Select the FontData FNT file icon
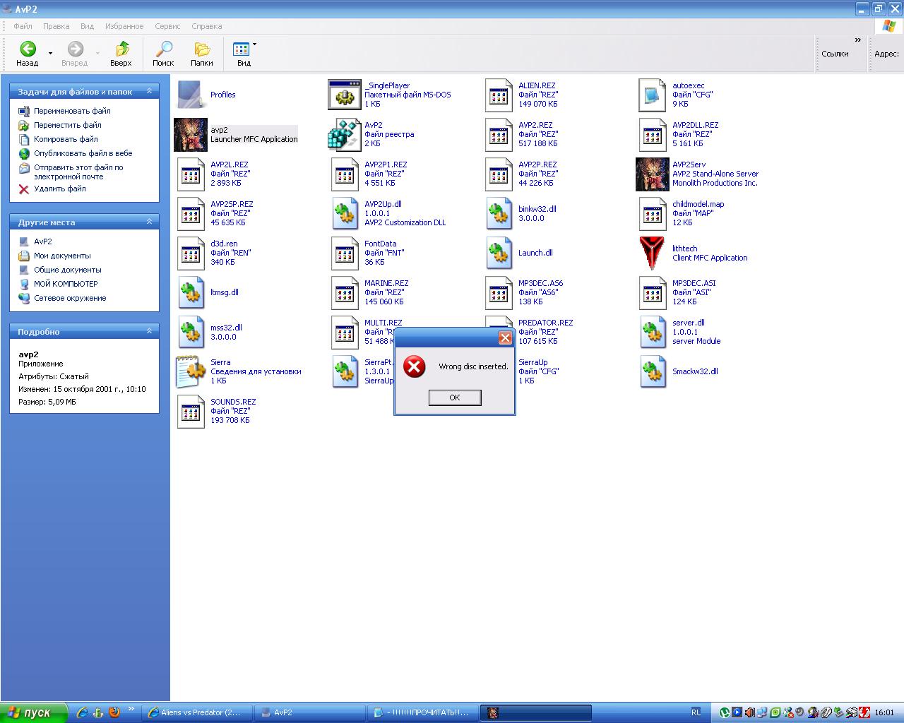The image size is (904, 723). pos(345,253)
